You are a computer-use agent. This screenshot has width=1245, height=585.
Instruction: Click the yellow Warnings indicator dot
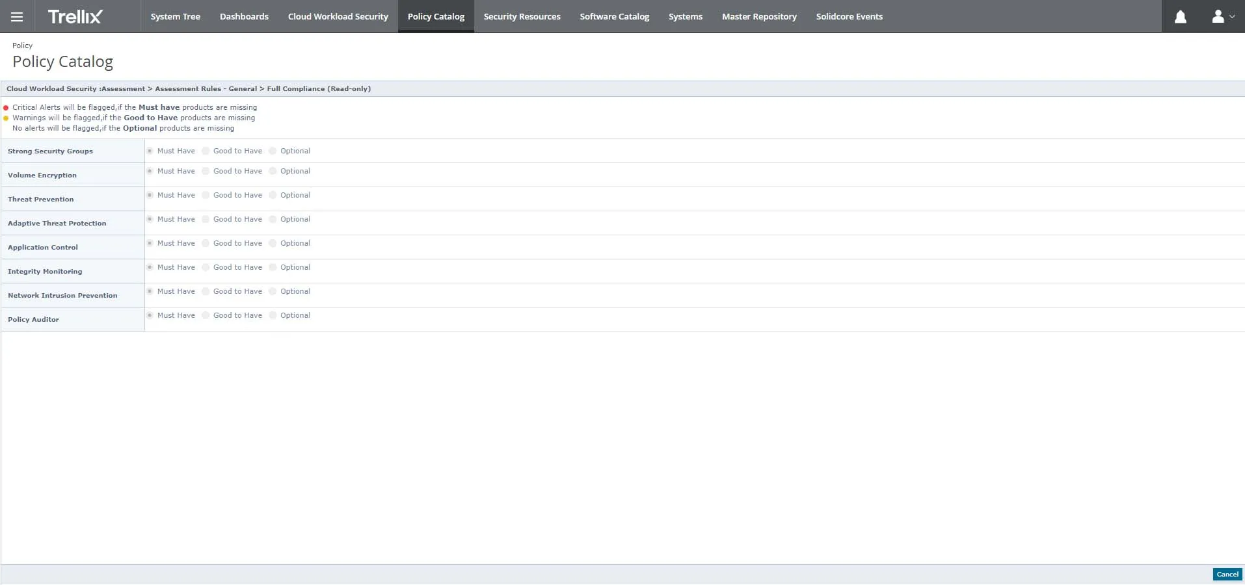[6, 118]
